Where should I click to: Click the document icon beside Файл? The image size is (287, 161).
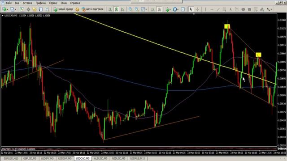(x=3, y=3)
